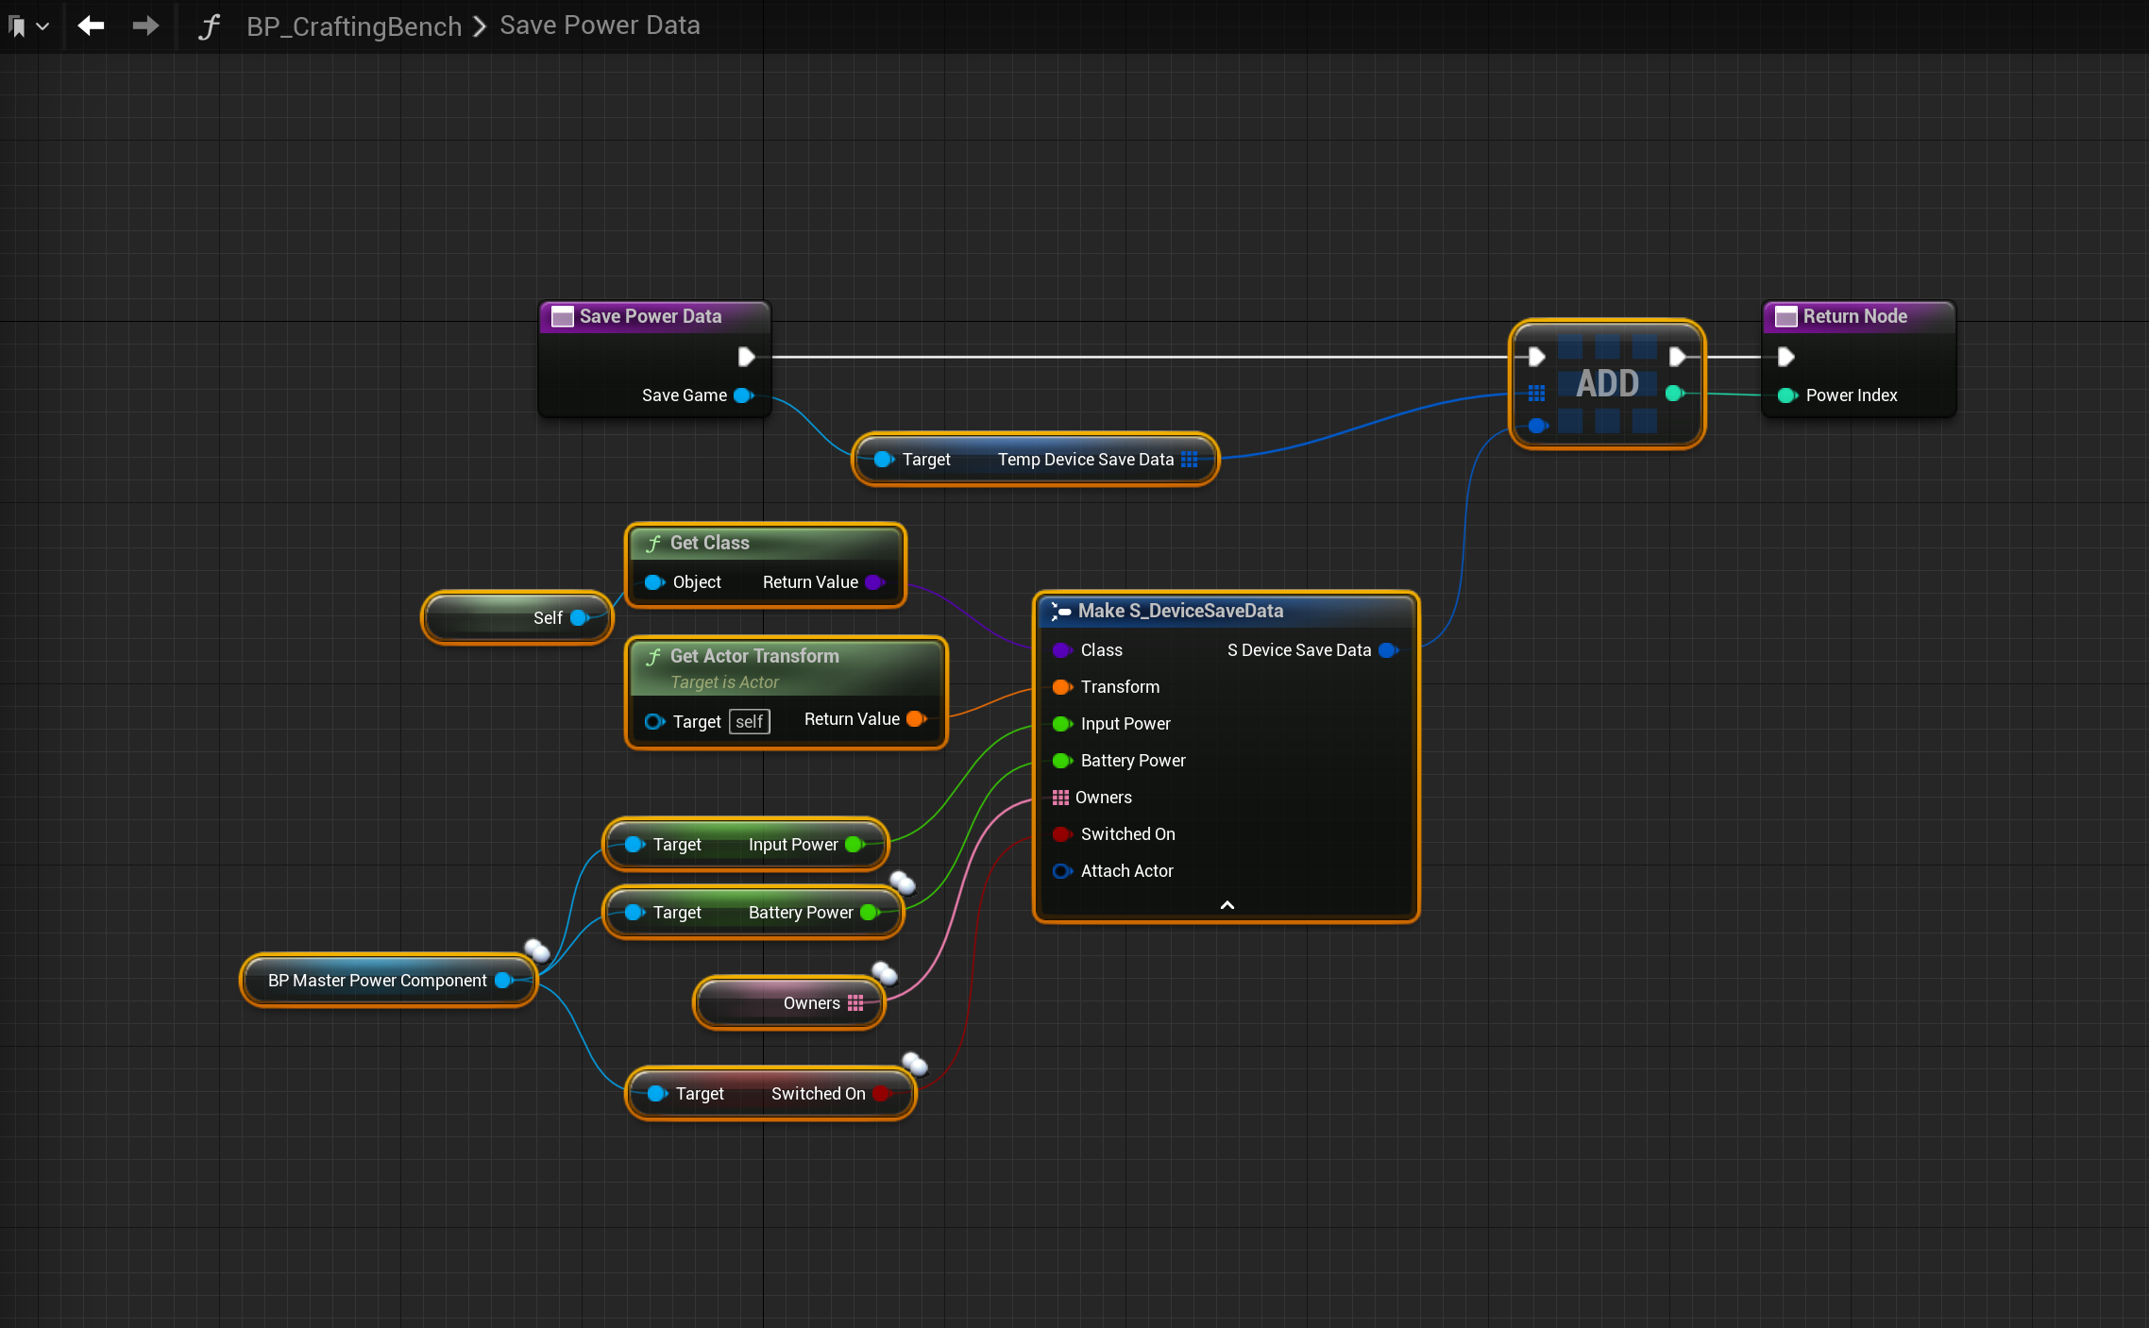
Task: Click the ADD node execution output pin
Action: click(1677, 357)
